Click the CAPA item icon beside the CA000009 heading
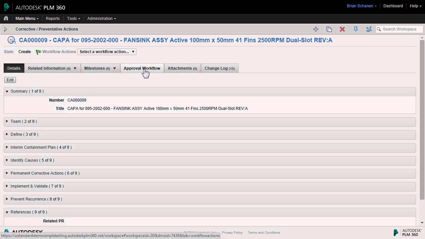The width and height of the screenshot is (425, 239). (11, 40)
